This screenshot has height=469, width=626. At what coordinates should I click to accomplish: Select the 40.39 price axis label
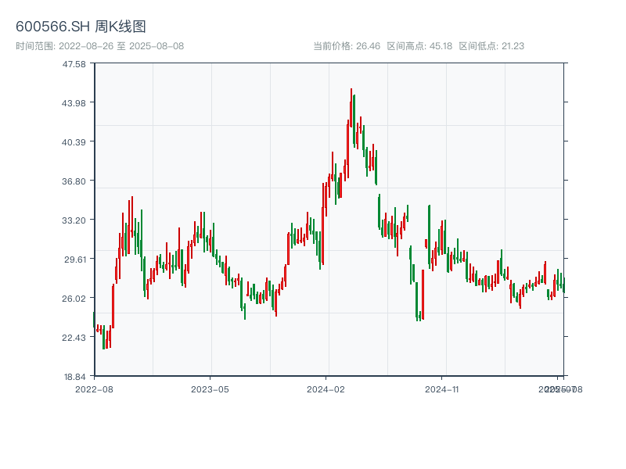tap(74, 142)
